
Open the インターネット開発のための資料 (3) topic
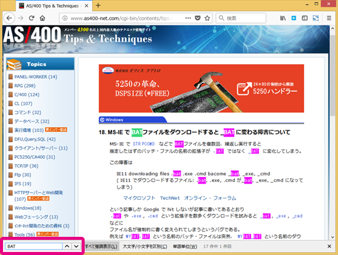(42, 226)
